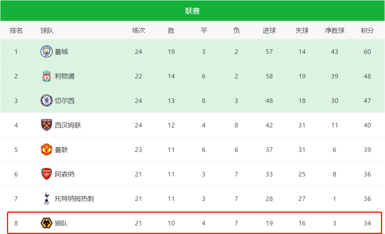Click the 失球 column header
Viewport: 385px width, 234px height.
302,30
